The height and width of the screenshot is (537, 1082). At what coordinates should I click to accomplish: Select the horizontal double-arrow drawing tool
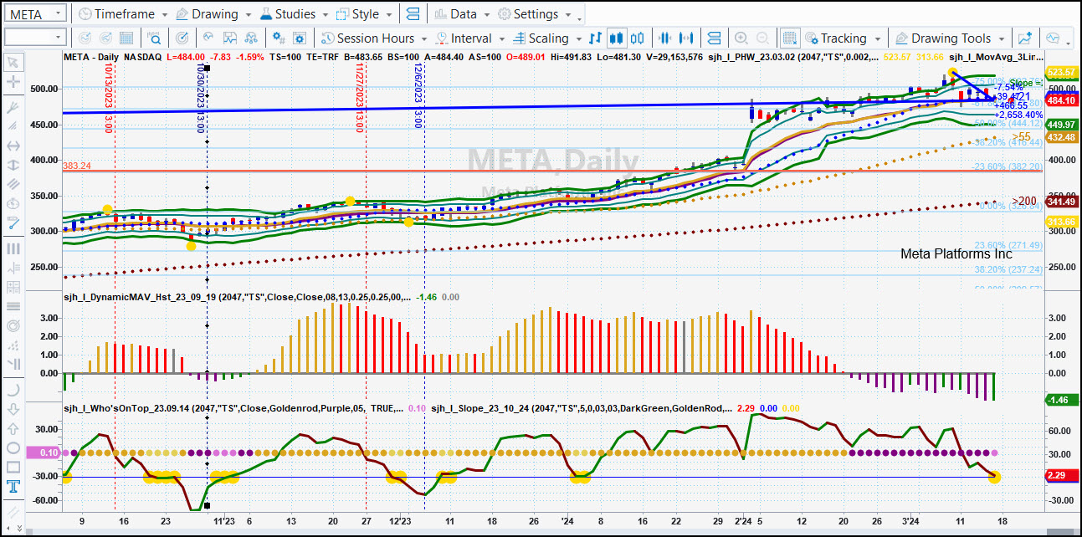13,146
